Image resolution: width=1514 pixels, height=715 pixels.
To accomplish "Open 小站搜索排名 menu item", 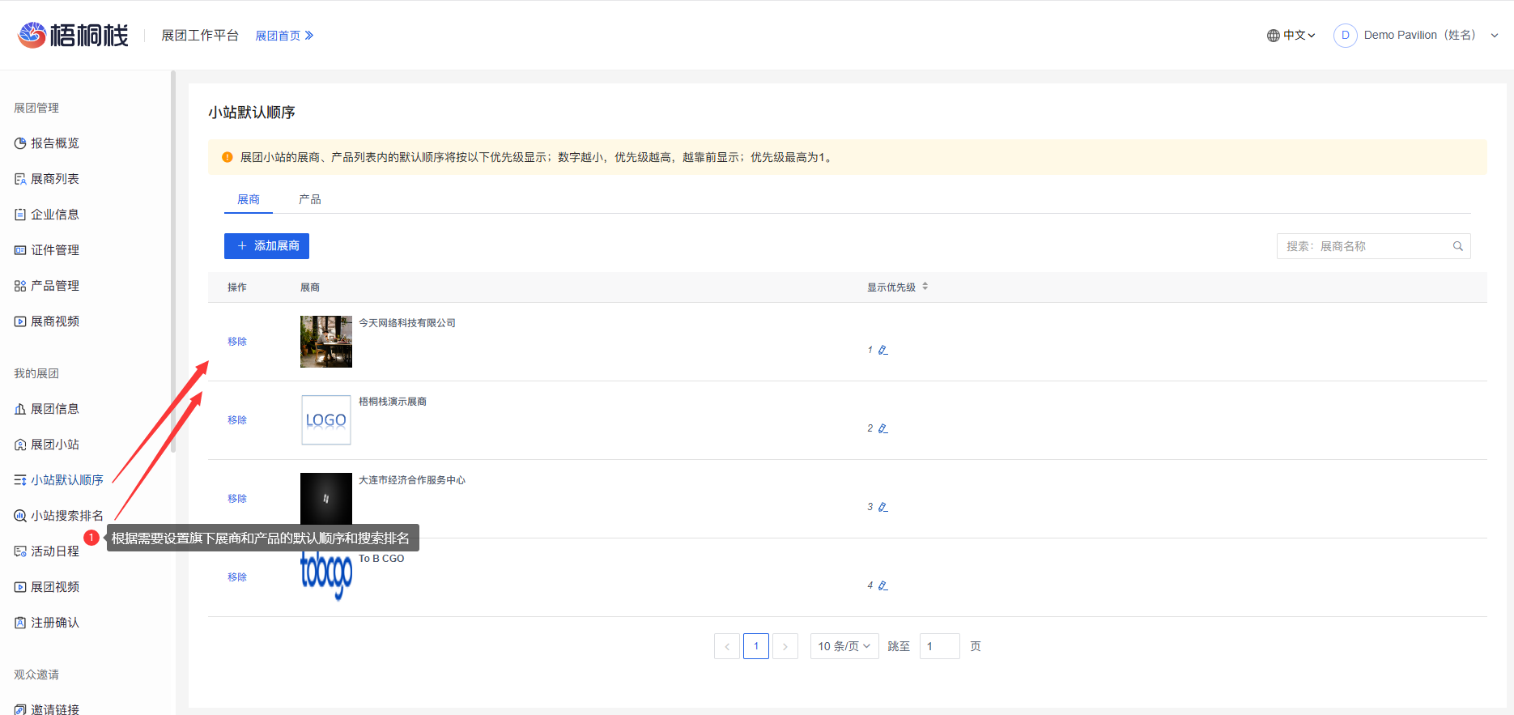I will [67, 516].
